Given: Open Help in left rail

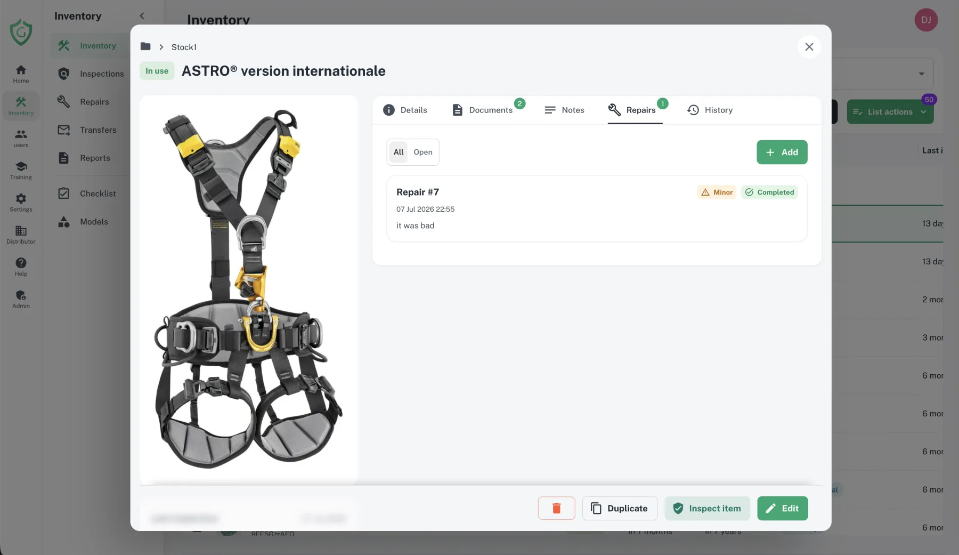Looking at the screenshot, I should [x=21, y=267].
